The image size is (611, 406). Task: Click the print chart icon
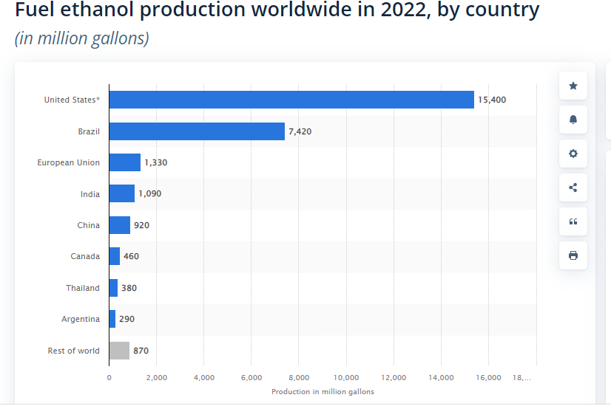[x=573, y=255]
